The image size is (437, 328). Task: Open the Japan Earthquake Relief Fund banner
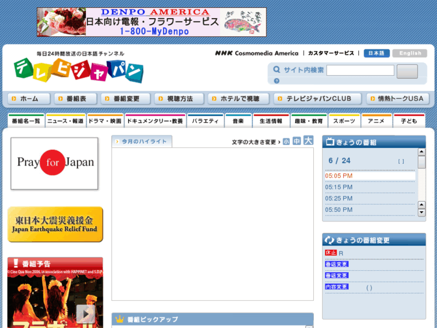click(55, 224)
